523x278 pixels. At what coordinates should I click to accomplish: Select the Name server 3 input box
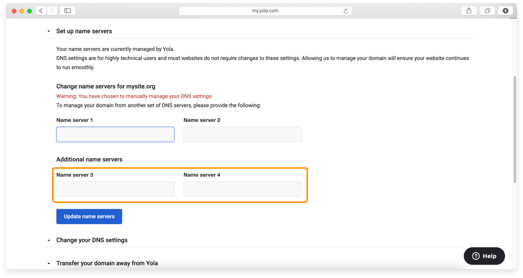115,189
